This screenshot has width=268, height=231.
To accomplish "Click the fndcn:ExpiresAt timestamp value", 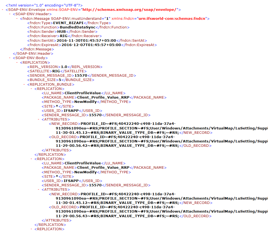I will pos(91,45).
